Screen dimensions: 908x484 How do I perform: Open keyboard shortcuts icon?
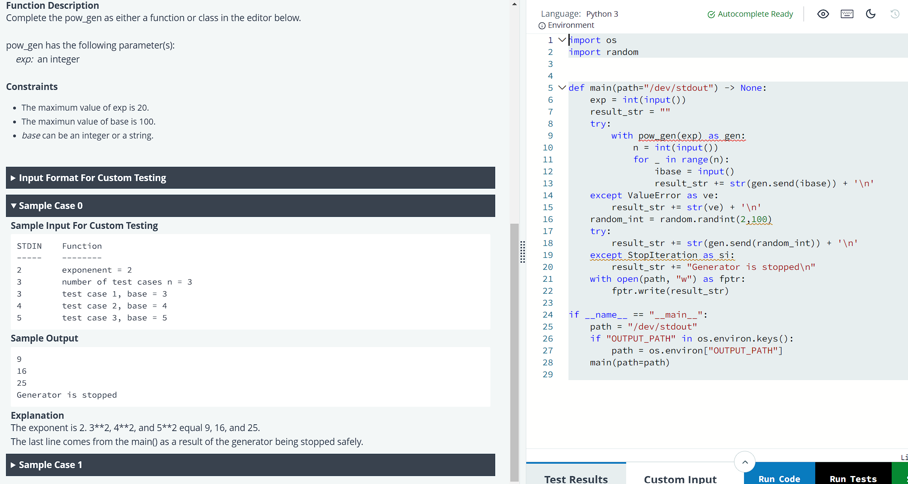pos(847,14)
